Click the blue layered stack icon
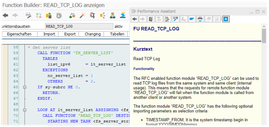269x127 pixels. click(x=123, y=16)
